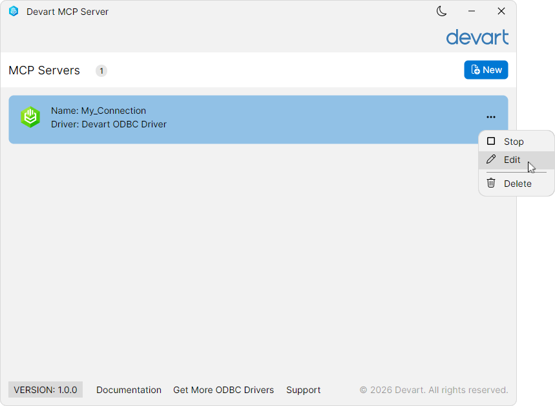Click the MCP Servers heading
Viewport: 555px width, 406px height.
click(x=44, y=70)
